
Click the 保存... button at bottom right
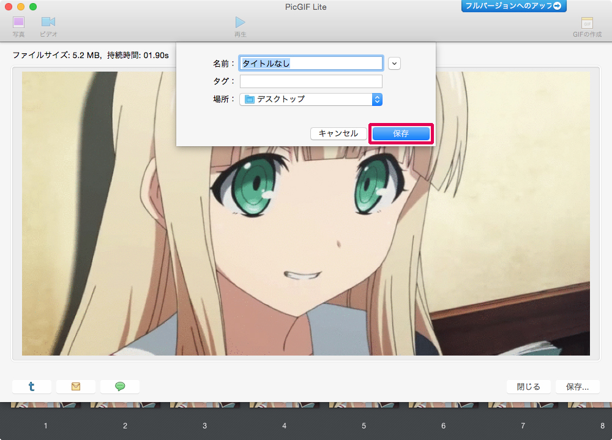(577, 387)
